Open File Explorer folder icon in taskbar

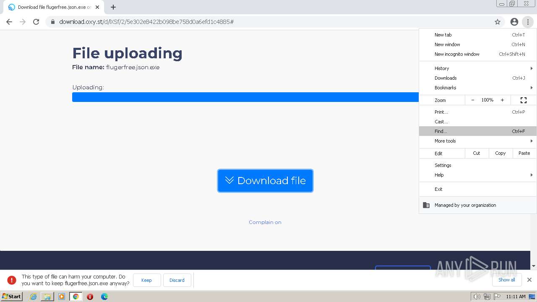pos(47,297)
